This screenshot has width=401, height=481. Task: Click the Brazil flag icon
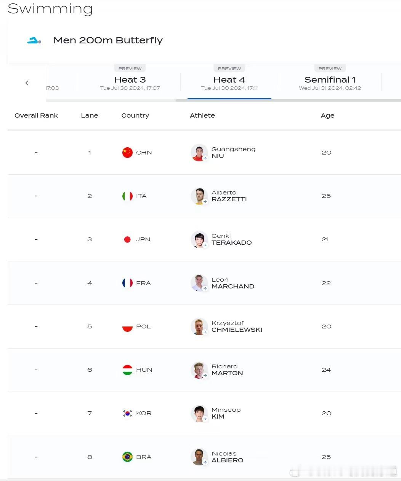pyautogui.click(x=127, y=457)
